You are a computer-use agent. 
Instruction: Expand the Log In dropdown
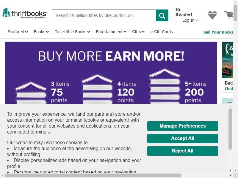click(x=190, y=20)
